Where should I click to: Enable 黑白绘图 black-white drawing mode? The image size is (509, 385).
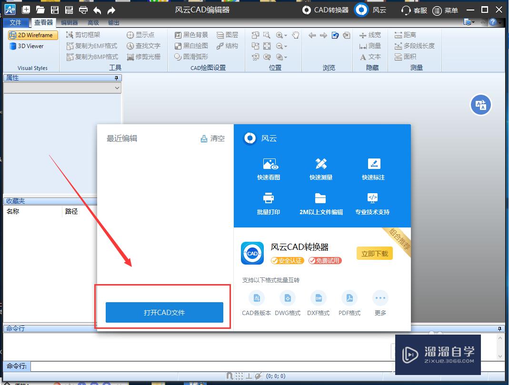click(x=191, y=46)
